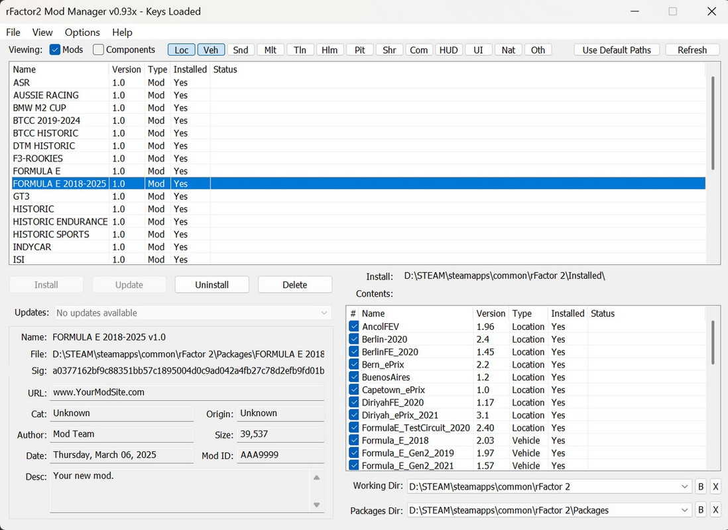Open the File menu
Viewport: 728px width, 530px height.
[13, 32]
